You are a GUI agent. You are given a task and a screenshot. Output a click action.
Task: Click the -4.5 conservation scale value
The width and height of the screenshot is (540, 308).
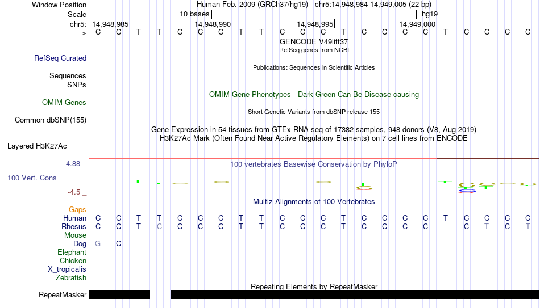(x=74, y=192)
